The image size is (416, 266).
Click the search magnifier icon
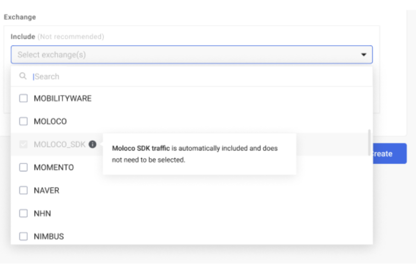(x=23, y=76)
